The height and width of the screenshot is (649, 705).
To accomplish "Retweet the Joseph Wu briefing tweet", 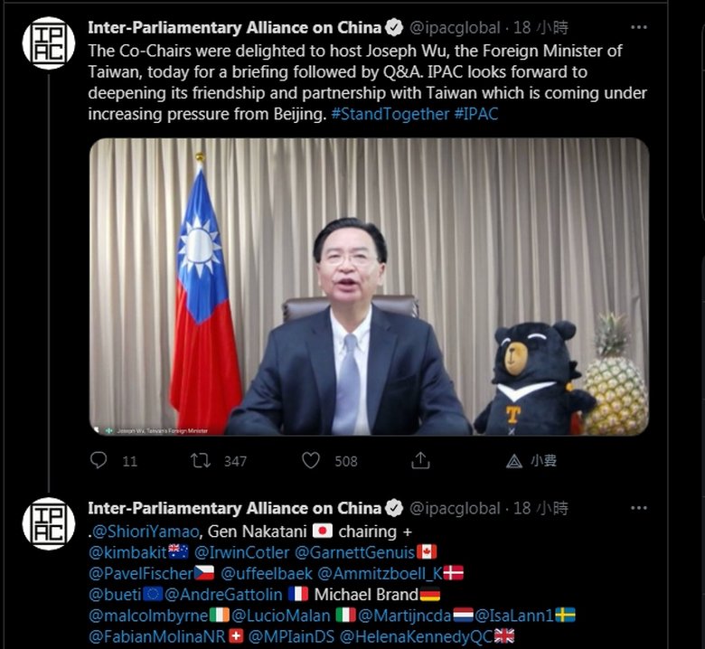I will click(x=200, y=461).
